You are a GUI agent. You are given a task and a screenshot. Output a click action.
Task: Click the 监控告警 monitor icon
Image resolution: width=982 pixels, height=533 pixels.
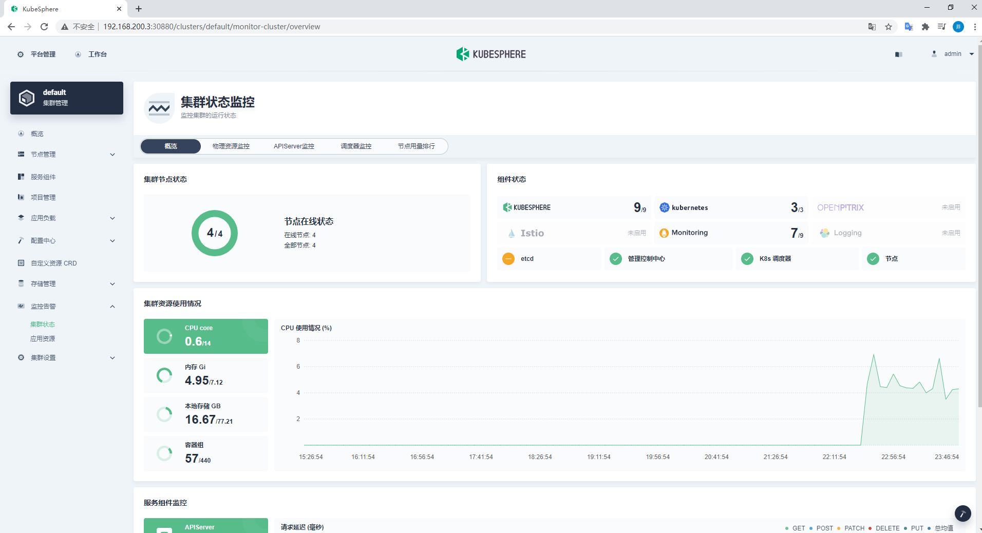(21, 306)
